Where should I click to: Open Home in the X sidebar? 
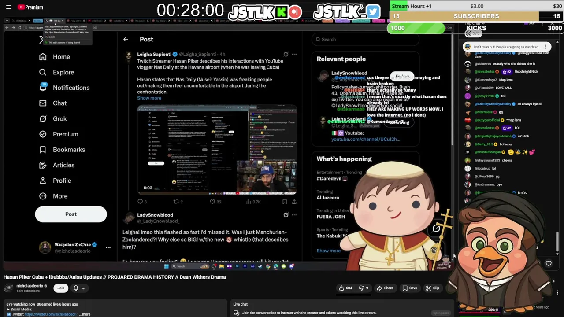tap(54, 57)
